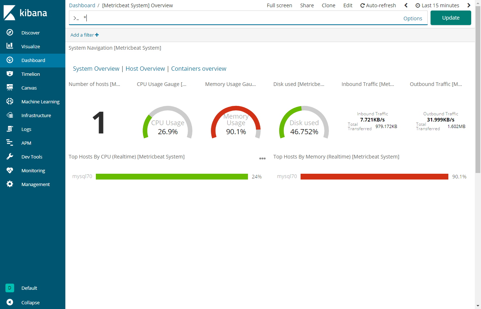Viewport: 481px width, 309px height.
Task: Click the plus icon beside Add a filter
Action: pos(97,35)
